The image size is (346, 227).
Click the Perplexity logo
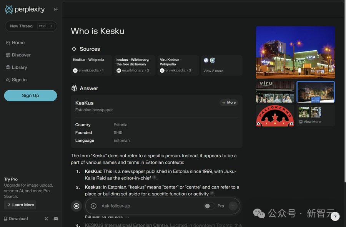[x=25, y=9]
